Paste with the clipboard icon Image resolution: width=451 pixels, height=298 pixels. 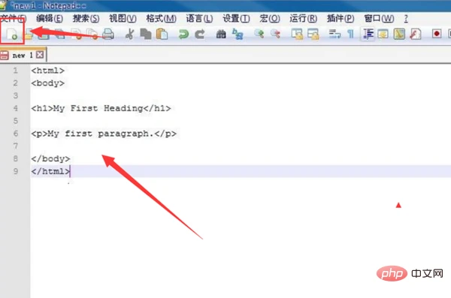(x=162, y=35)
